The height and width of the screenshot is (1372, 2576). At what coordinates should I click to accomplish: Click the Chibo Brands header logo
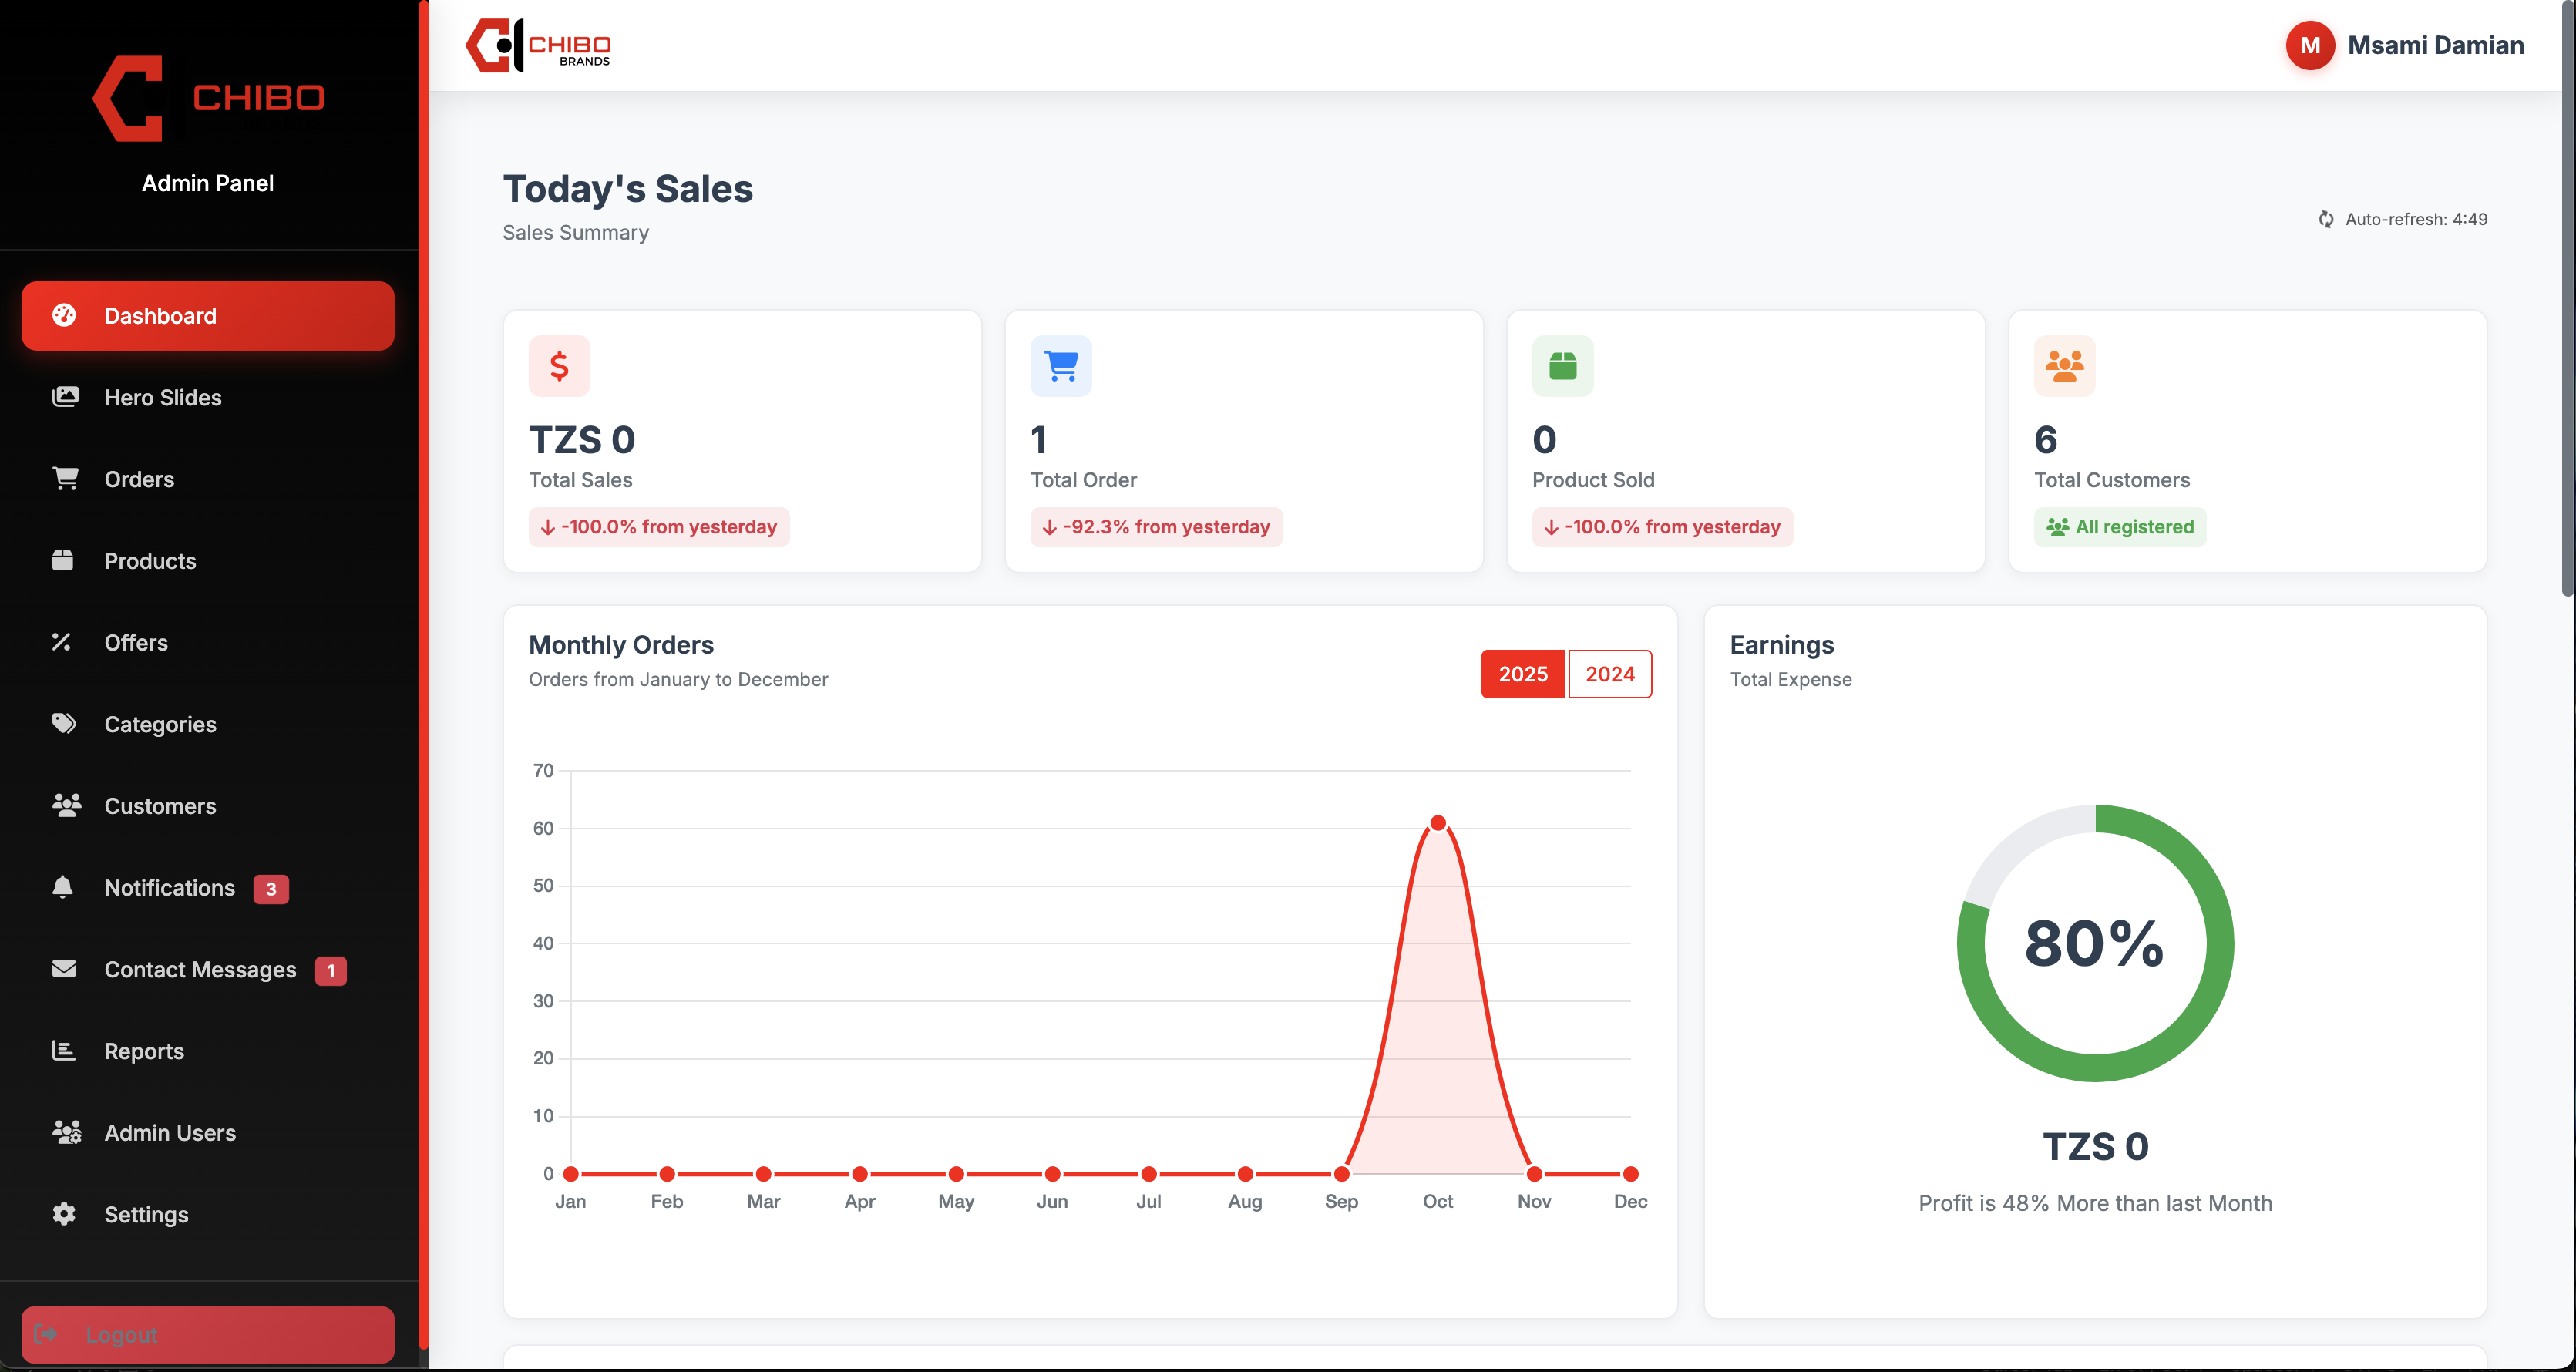click(539, 45)
